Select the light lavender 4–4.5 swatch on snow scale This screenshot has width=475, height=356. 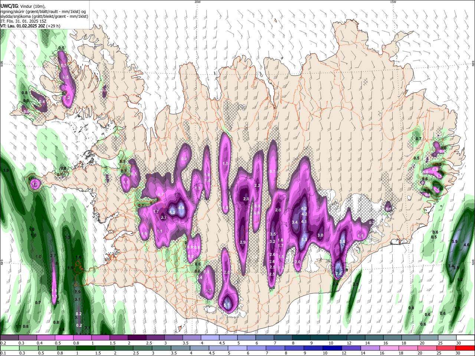[x=210, y=338]
